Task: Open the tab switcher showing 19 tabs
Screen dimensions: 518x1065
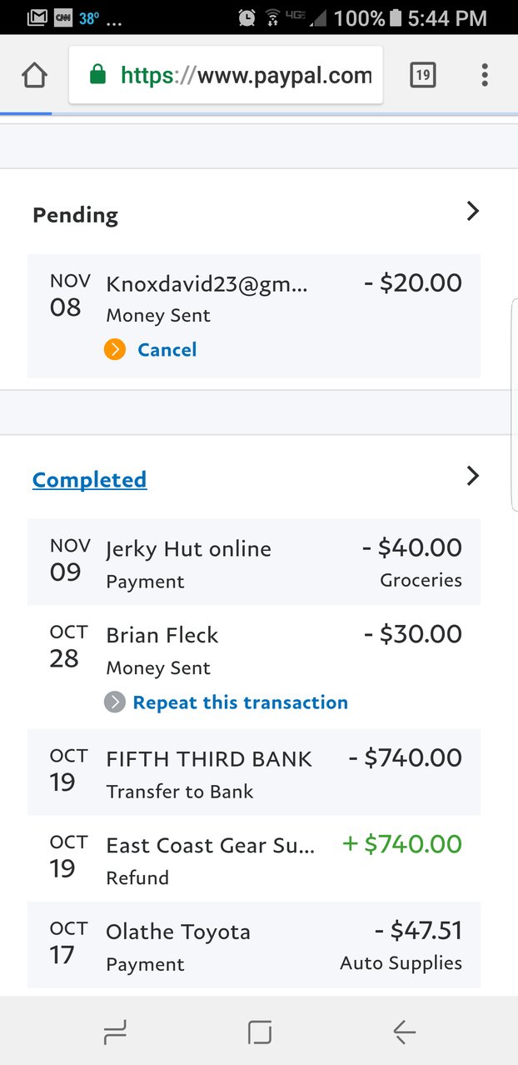Action: (423, 76)
